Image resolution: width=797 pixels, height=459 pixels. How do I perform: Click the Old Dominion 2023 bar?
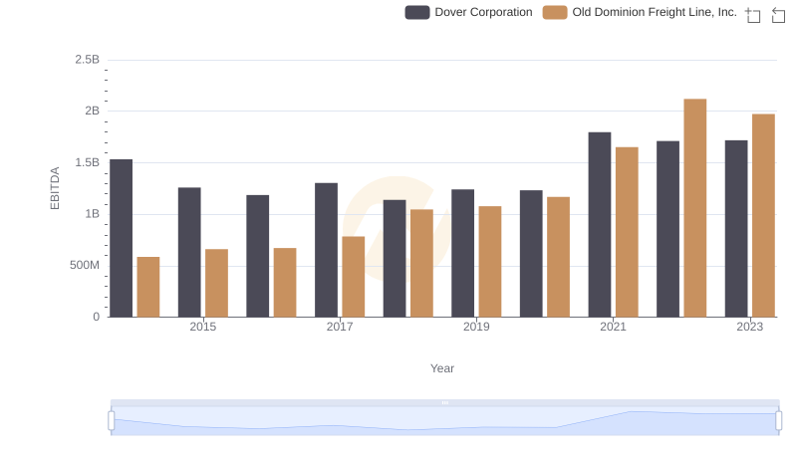(x=763, y=216)
